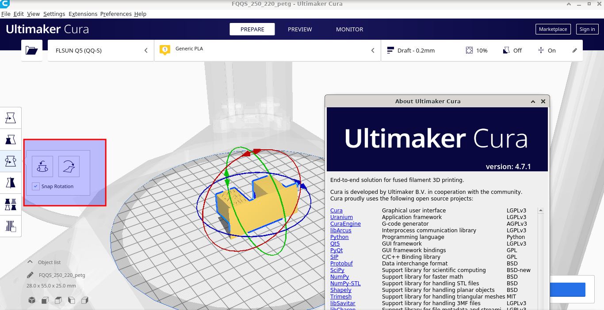The image size is (604, 310).
Task: Switch to 3D view cube icon
Action: click(x=32, y=300)
